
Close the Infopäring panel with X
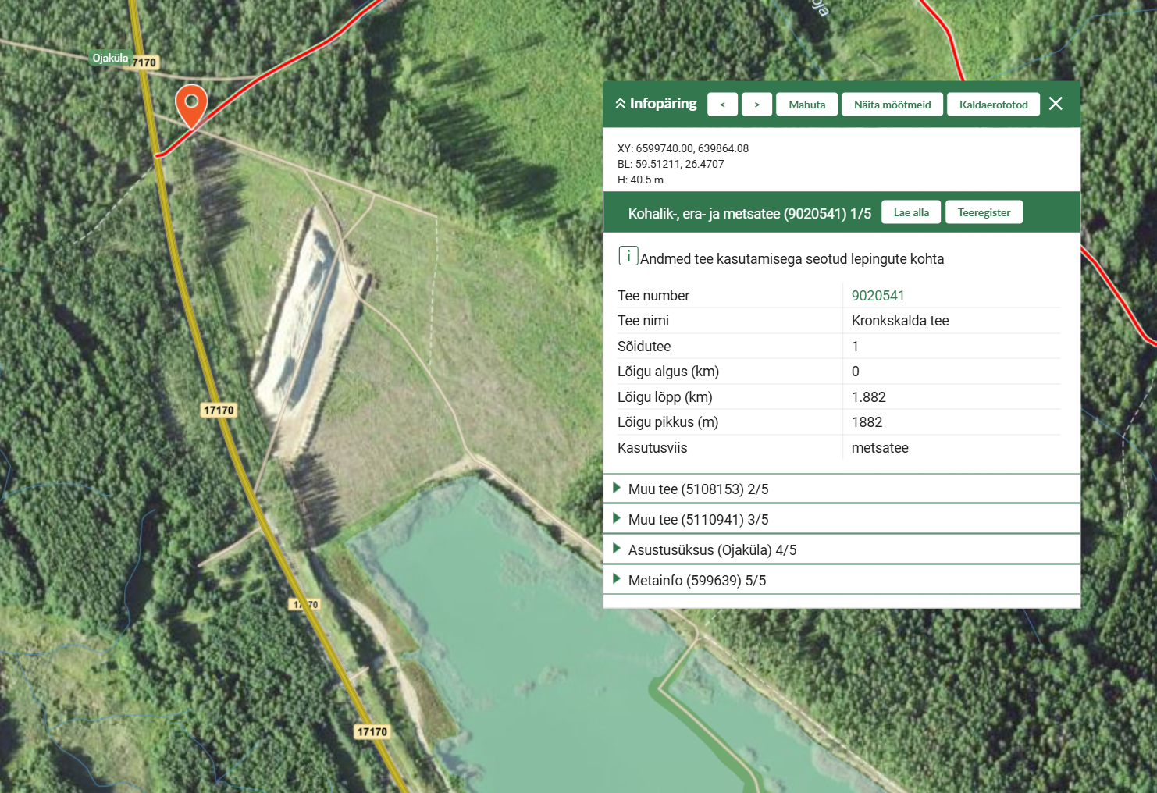point(1056,104)
